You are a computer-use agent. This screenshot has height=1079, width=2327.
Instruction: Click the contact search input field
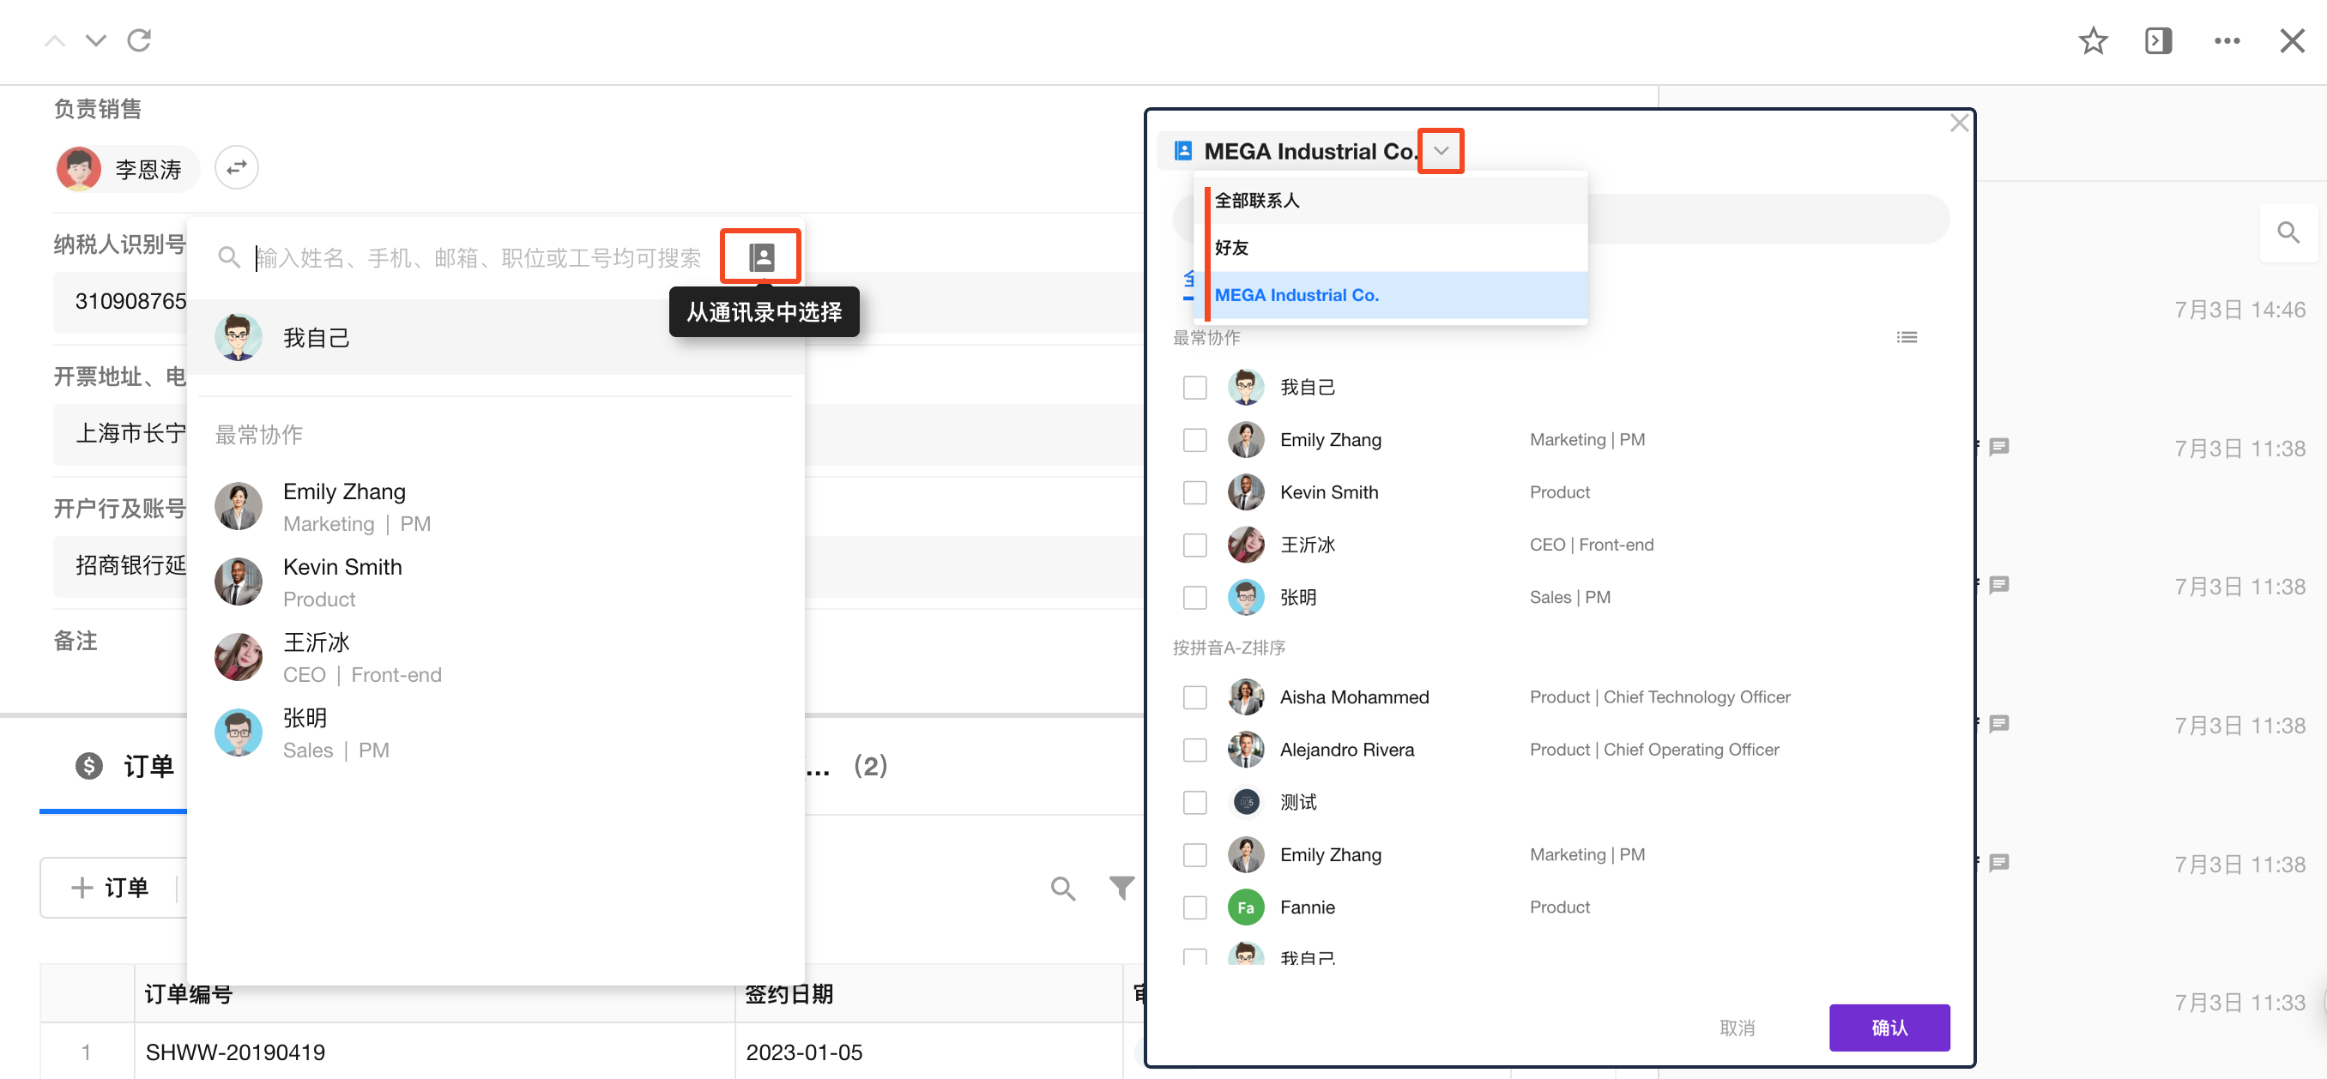(x=479, y=258)
